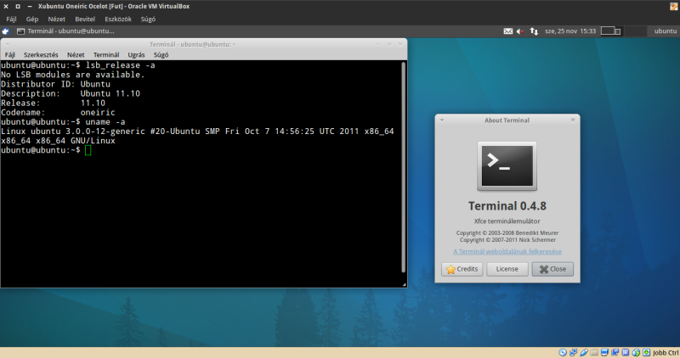Click the date and time 'sze, 25 nov 15:33'
Viewport: 680px width, 358px height.
pyautogui.click(x=570, y=31)
